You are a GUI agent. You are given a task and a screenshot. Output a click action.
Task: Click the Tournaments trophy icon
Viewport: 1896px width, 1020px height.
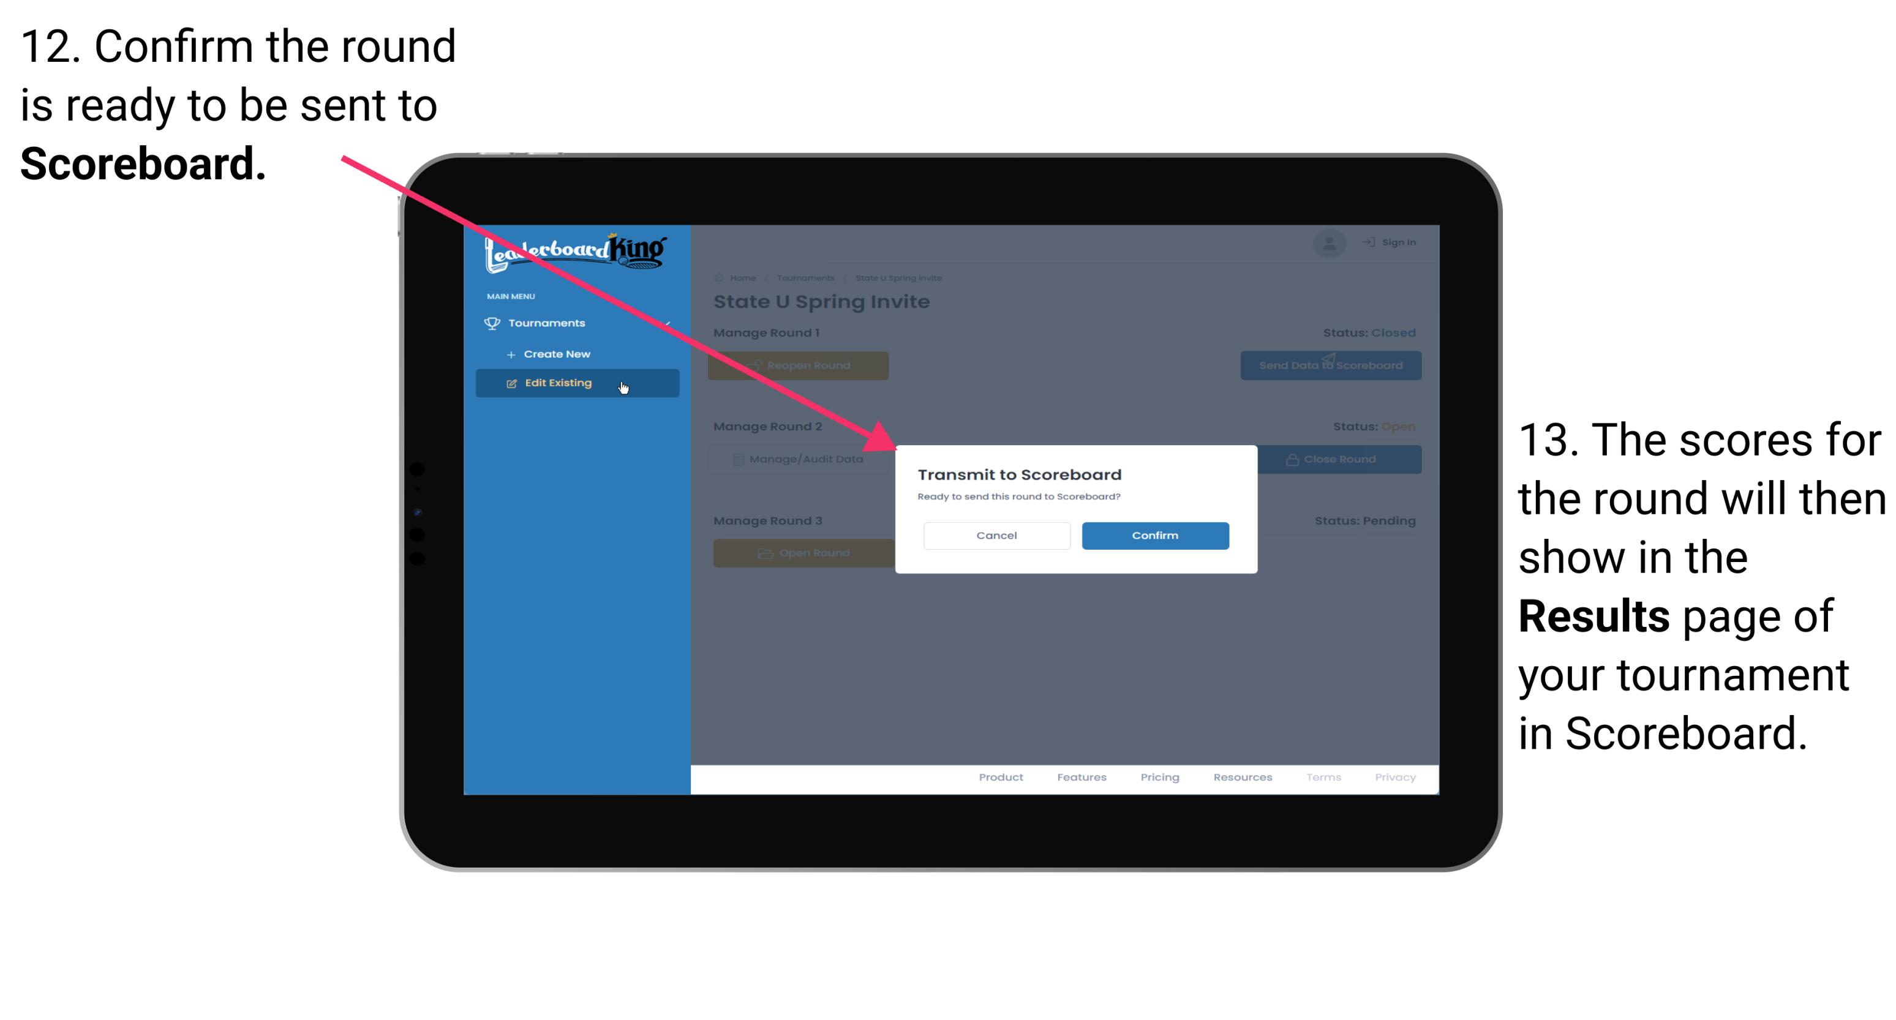point(491,323)
